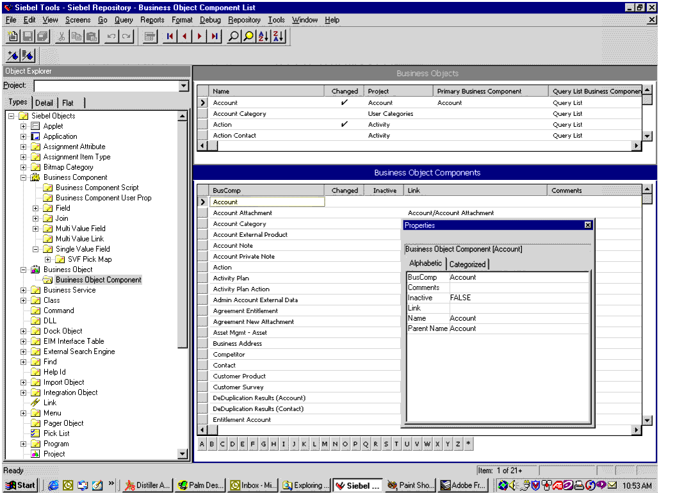675x493 pixels.
Task: Click the Changed checkmark in the Action row
Action: [x=345, y=124]
